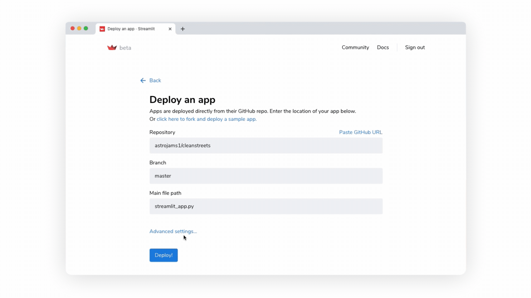This screenshot has width=531, height=298.
Task: Fork and deploy a sample app link
Action: [x=207, y=119]
